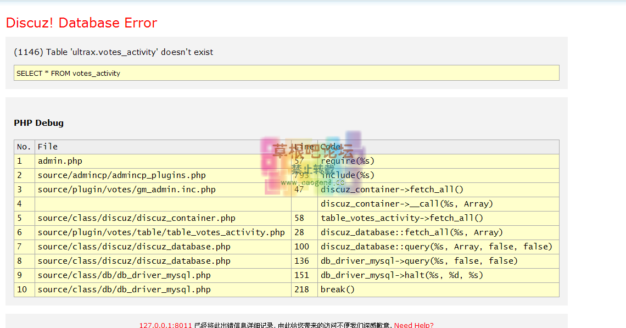Click the discuz_database::query code entry

436,247
